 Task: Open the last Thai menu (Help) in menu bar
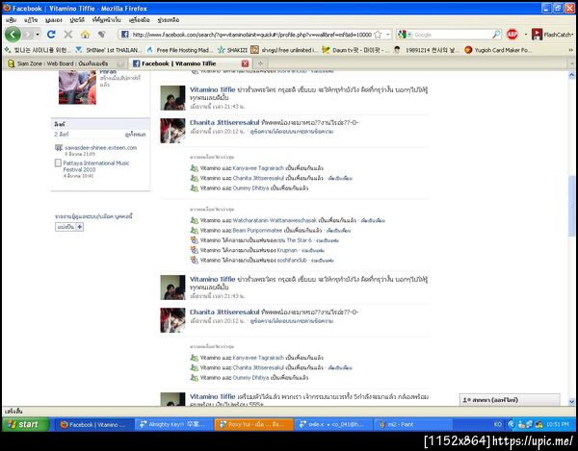pyautogui.click(x=169, y=20)
